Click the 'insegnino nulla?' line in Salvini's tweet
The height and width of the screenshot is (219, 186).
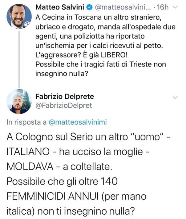[62, 74]
